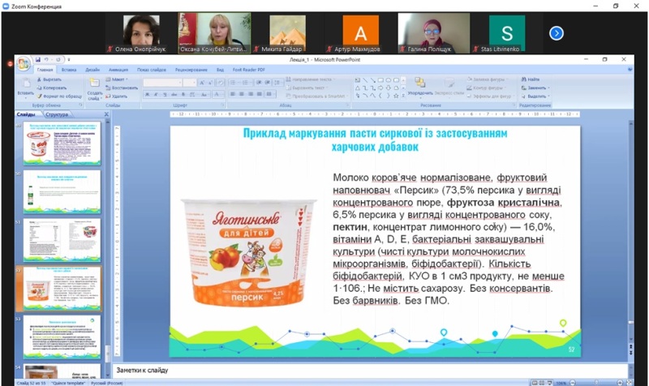Viewport: 649px width, 386px height.
Task: Toggle text shadow formatting
Action: coord(183,95)
